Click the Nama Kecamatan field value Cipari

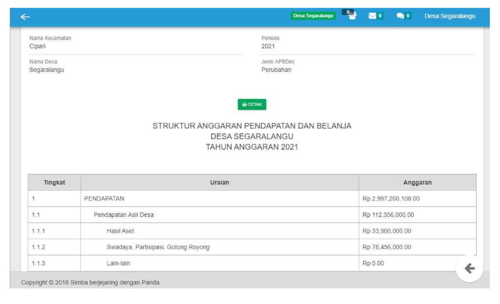(38, 46)
